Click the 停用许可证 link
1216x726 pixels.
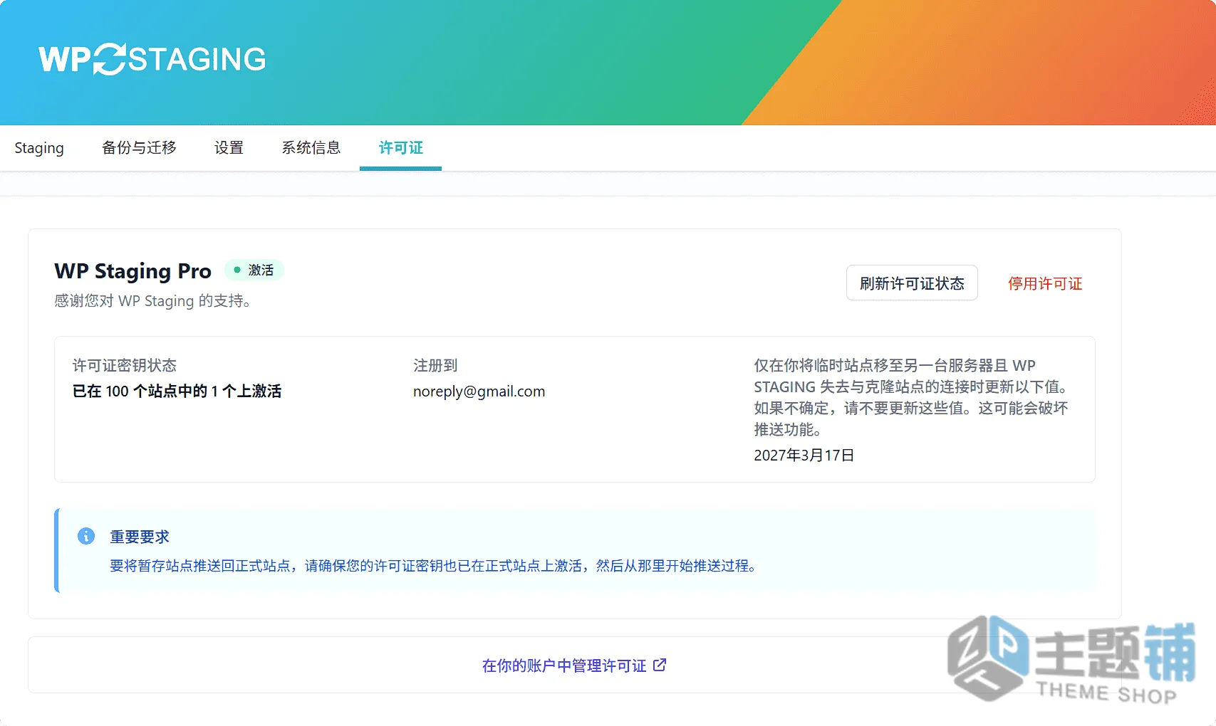coord(1045,283)
